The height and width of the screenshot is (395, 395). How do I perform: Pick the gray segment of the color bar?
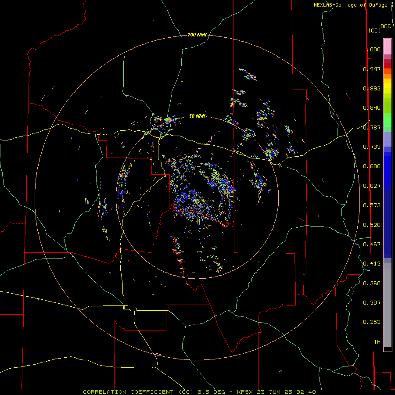pos(388,305)
